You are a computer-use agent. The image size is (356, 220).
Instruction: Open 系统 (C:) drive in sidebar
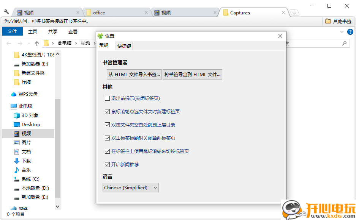[26, 179]
